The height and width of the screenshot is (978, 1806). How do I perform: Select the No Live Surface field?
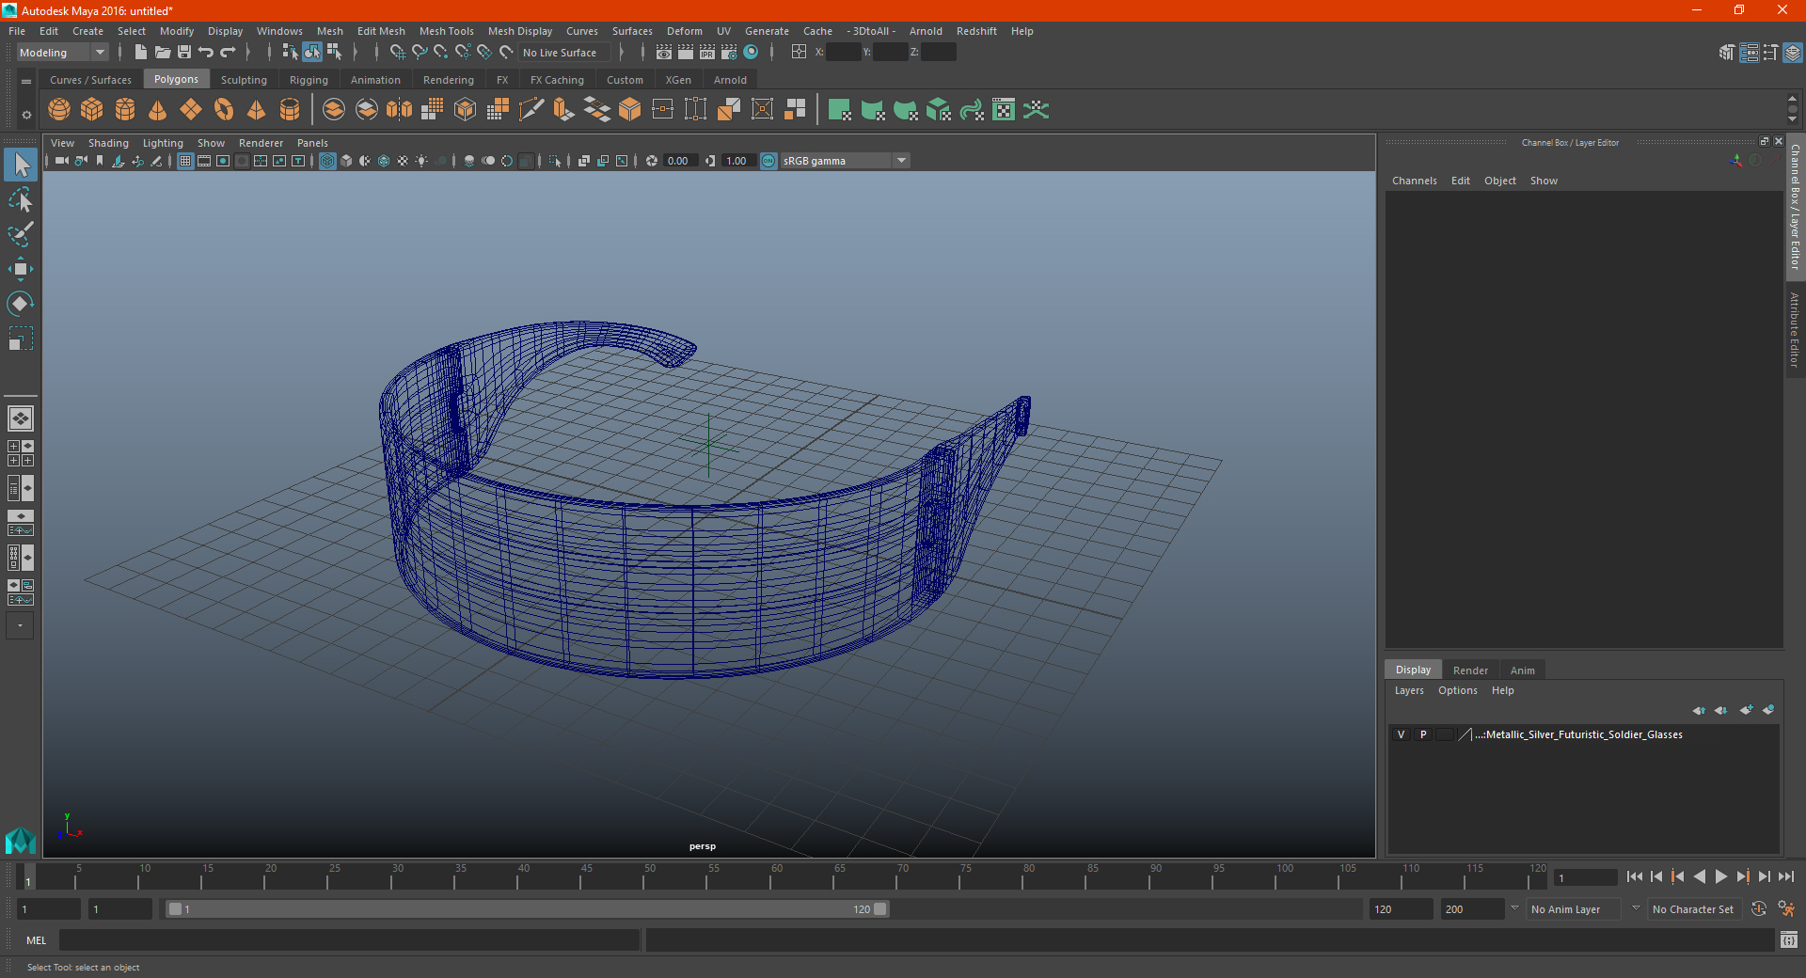coord(565,53)
